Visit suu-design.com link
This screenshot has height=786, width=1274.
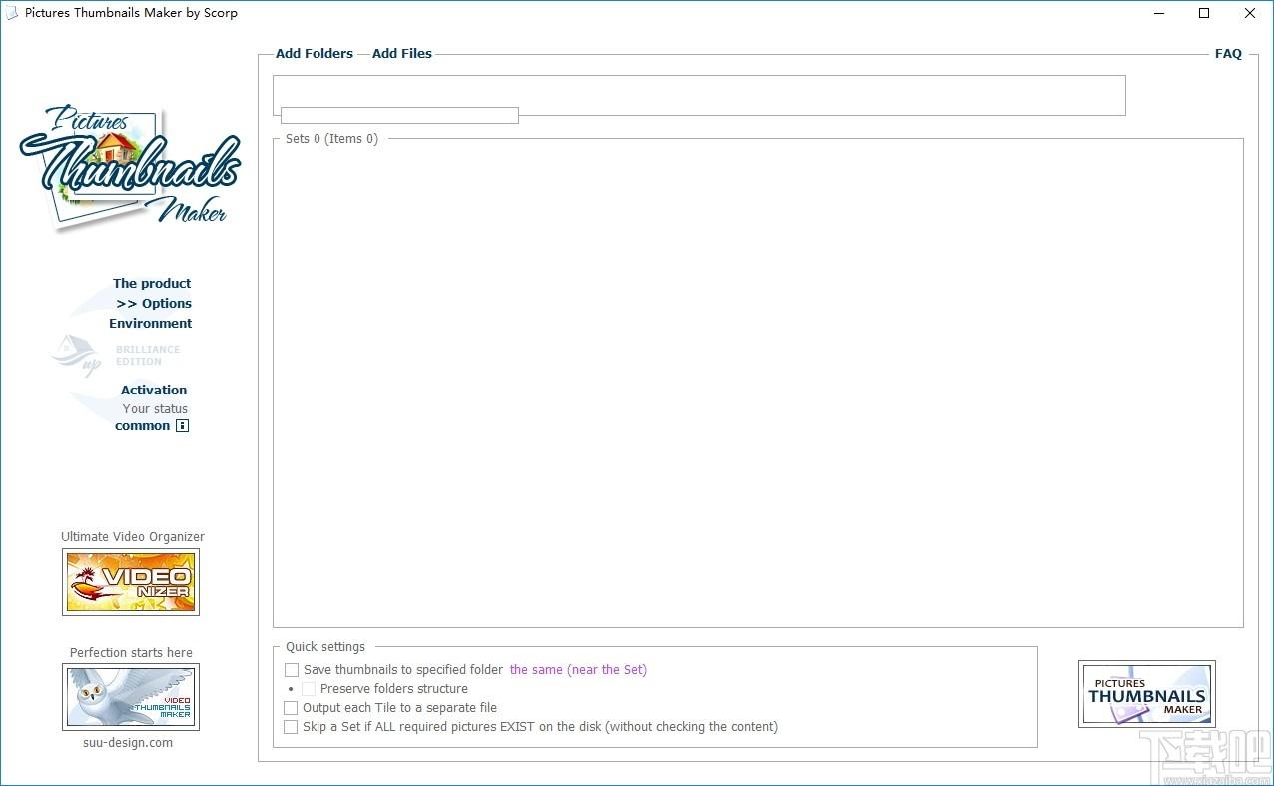(x=128, y=743)
